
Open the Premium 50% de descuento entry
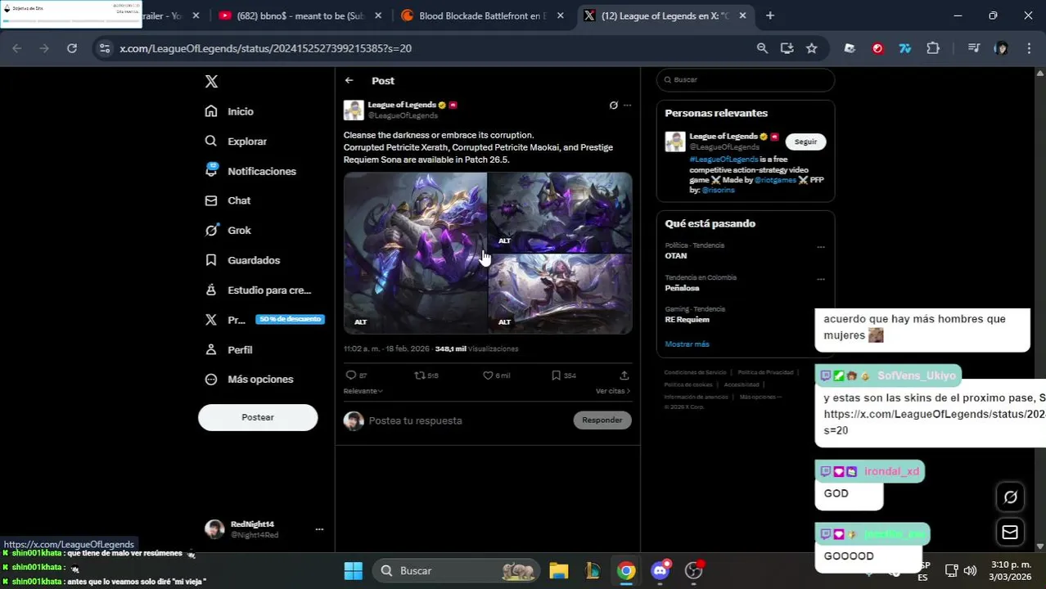(264, 320)
